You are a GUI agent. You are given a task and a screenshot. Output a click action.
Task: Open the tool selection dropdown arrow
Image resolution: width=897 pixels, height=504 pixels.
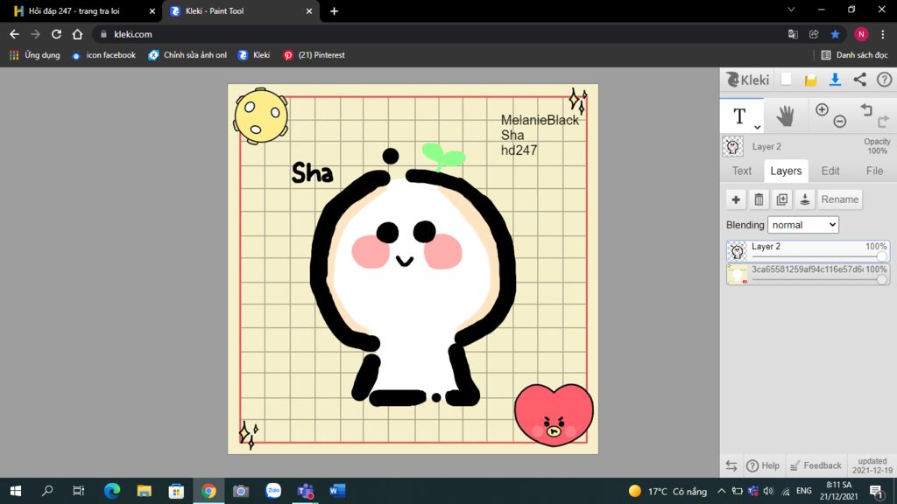click(757, 127)
